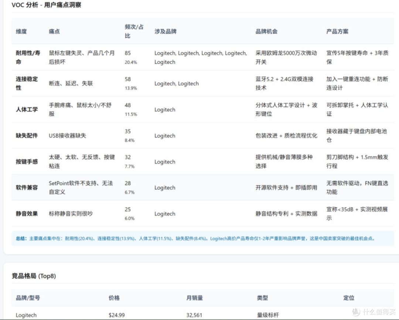Screen dimensions: 399x320
Task: Click the frequency value 32
Action: coord(128,157)
